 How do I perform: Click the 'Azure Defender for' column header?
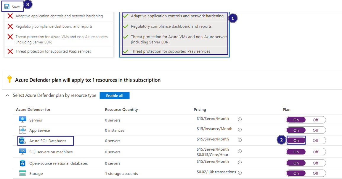click(33, 109)
